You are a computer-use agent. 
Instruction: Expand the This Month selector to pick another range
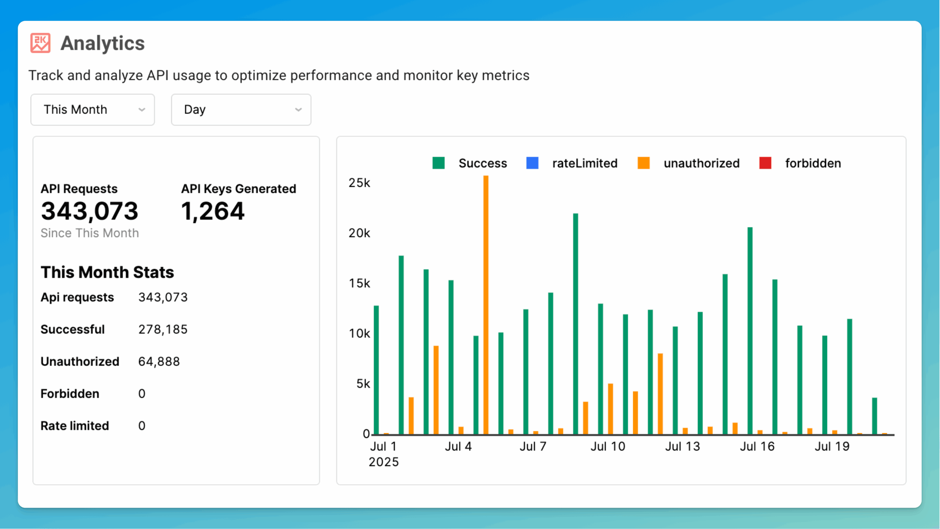92,109
